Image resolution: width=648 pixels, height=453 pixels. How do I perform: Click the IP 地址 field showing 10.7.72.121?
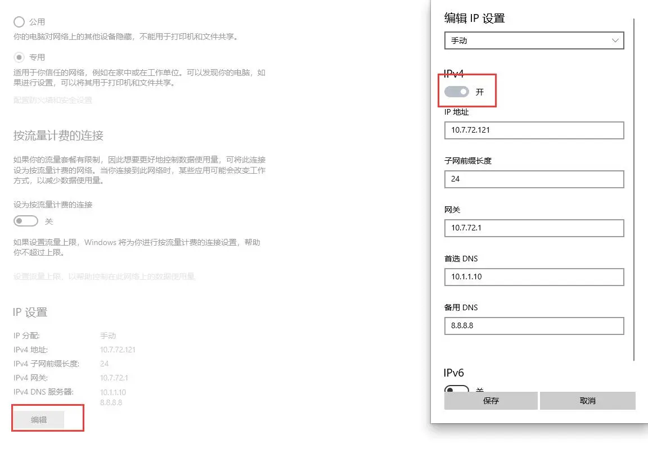533,130
